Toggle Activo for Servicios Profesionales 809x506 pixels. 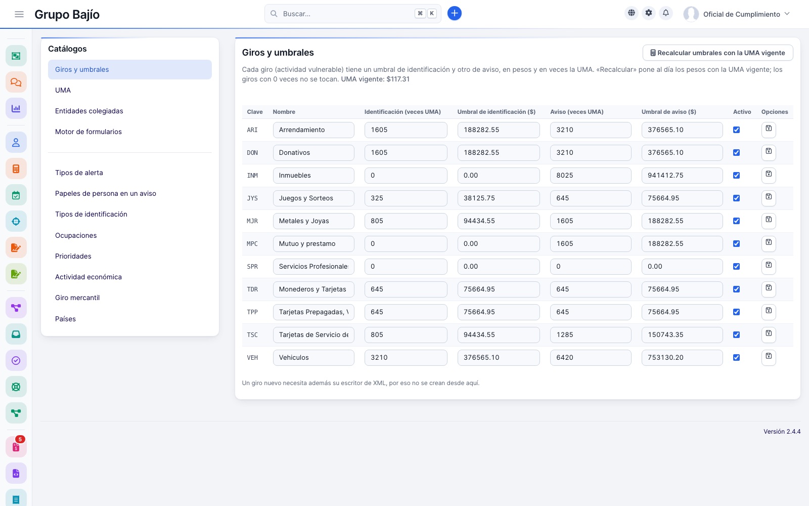(x=736, y=267)
